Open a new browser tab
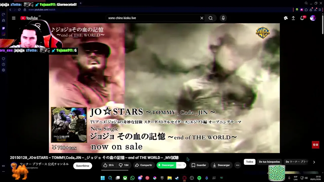Screen dimensions: 324x182 tap(80, 3)
